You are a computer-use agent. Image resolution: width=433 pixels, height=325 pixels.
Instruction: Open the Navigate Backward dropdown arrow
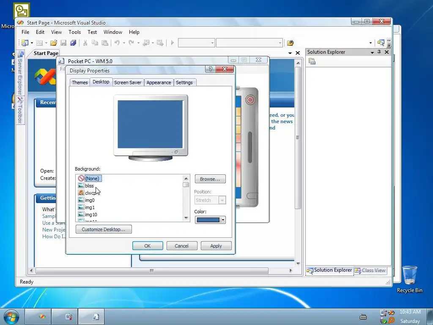[x=153, y=43]
